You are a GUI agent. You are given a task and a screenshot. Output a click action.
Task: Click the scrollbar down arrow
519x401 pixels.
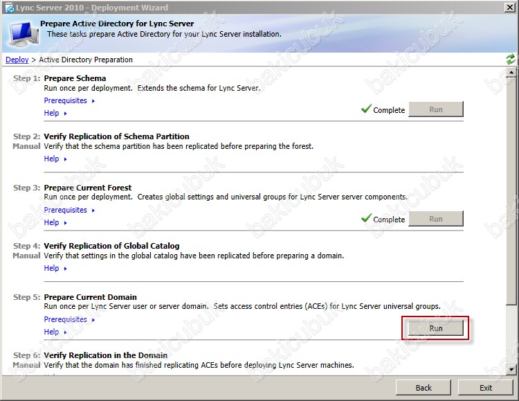511,369
